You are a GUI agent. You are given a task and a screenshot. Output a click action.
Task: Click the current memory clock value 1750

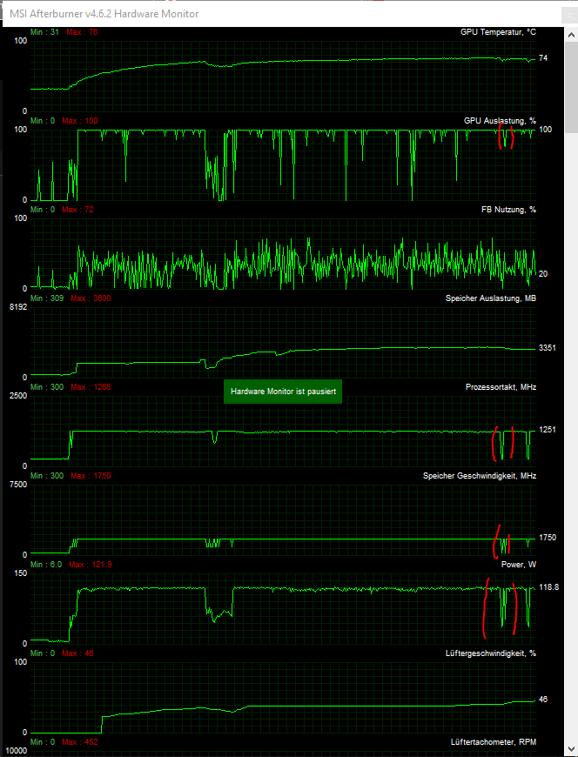[547, 538]
